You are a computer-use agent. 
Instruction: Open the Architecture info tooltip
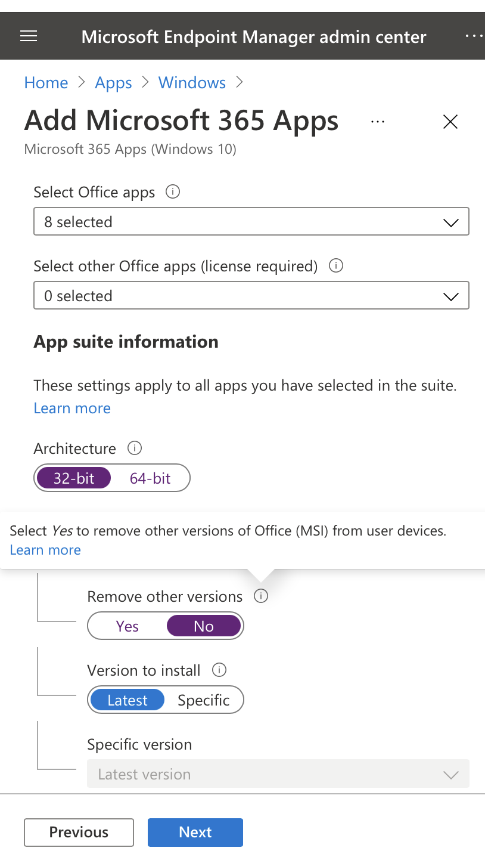point(135,448)
